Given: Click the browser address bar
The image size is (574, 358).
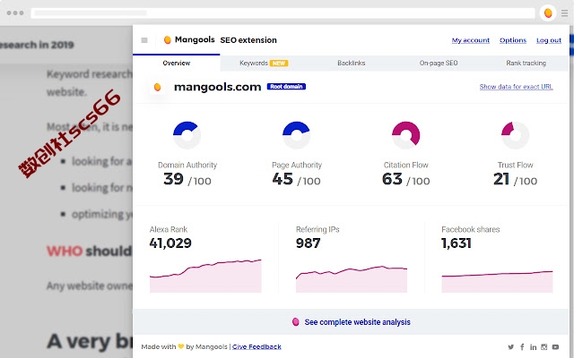Looking at the screenshot, I should coord(283,13).
